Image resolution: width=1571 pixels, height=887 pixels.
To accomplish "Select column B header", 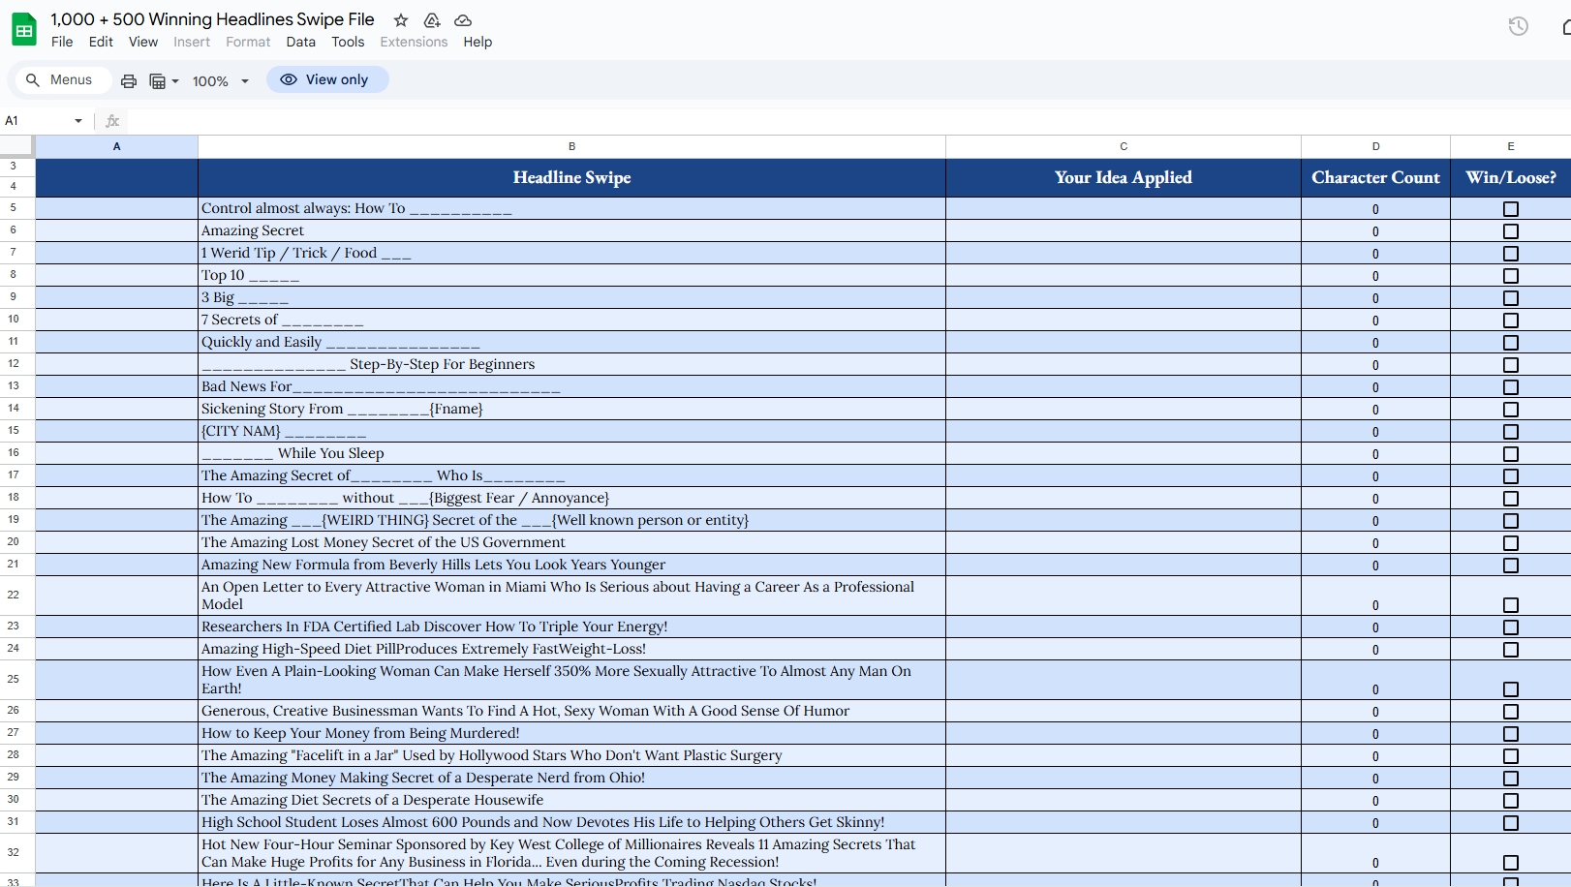I will click(x=571, y=146).
